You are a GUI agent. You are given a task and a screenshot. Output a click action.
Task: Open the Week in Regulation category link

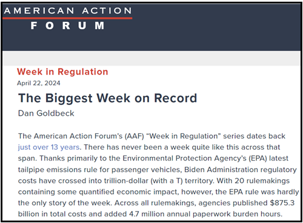pos(62,72)
